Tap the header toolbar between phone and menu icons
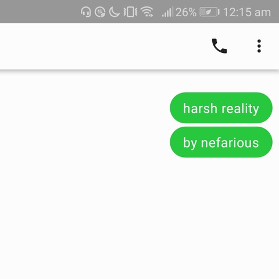The height and width of the screenshot is (279, 279). [x=242, y=46]
